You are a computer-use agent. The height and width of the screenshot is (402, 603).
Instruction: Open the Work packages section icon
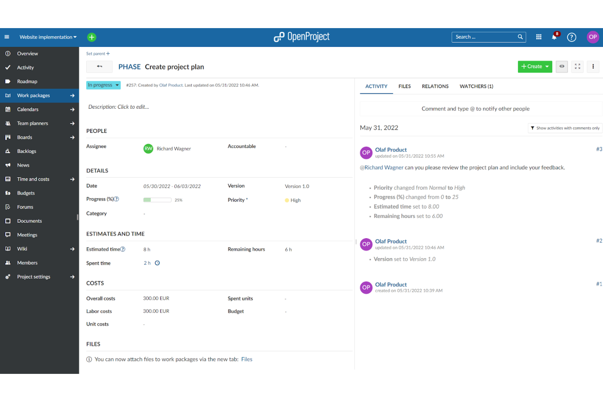click(x=8, y=95)
